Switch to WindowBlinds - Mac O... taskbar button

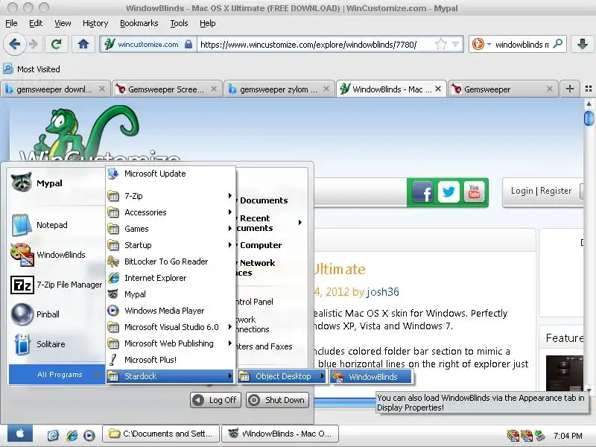(280, 434)
